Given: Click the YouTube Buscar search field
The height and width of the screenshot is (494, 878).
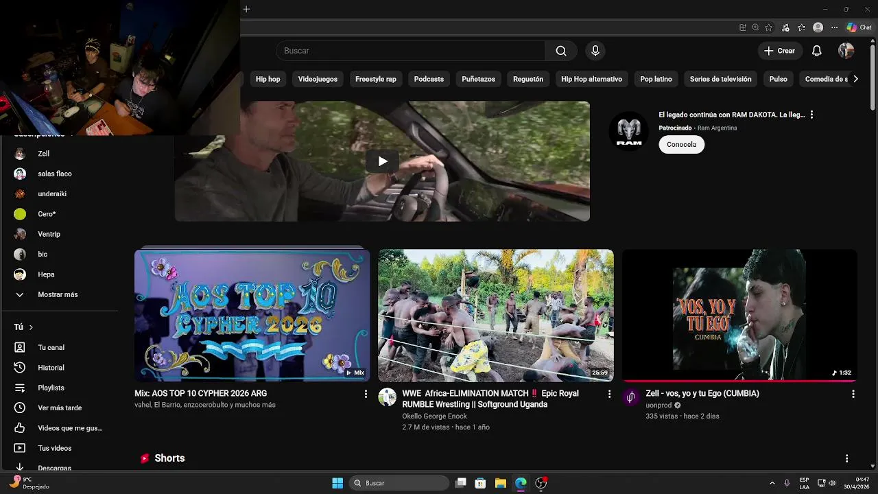Looking at the screenshot, I should click(x=411, y=51).
